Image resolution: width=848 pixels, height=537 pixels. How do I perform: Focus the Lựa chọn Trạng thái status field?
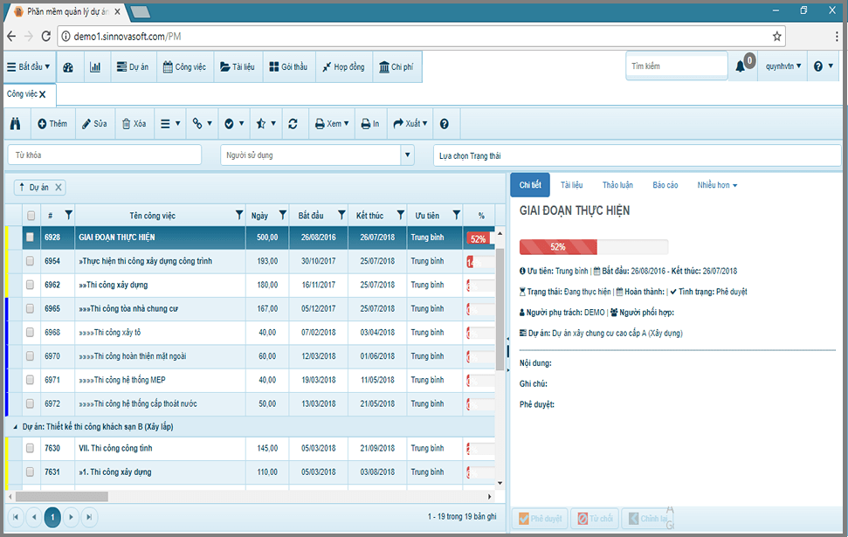pos(637,155)
